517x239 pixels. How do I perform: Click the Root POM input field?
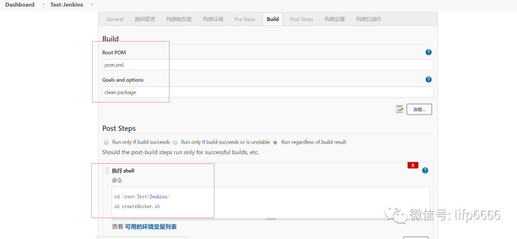268,65
